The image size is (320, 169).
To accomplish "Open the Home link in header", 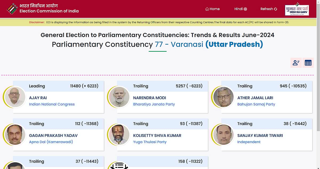I will point(213,9).
